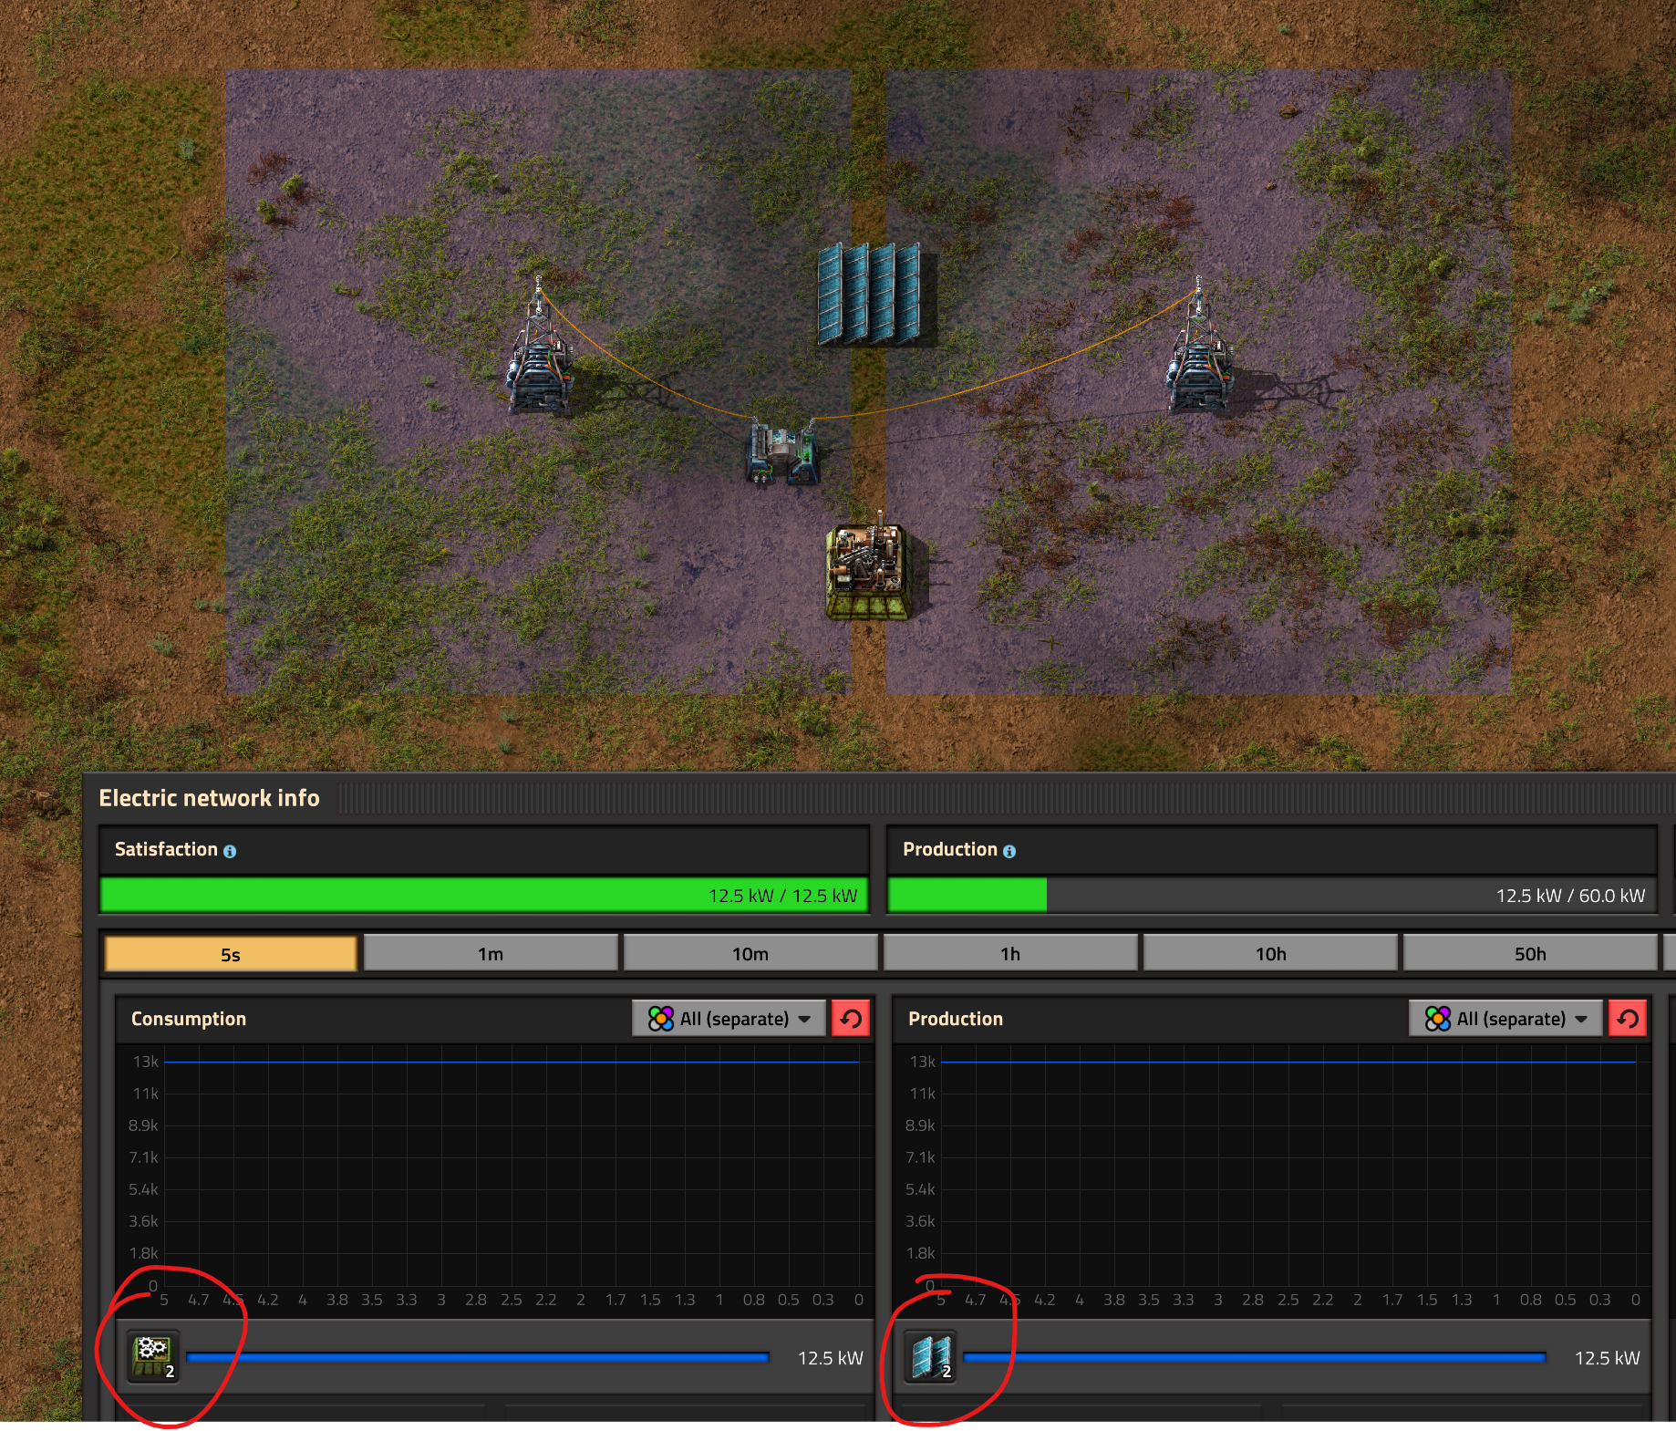Select the accumulator in the map center
Viewport: 1676px width, 1431px height.
pos(783,451)
